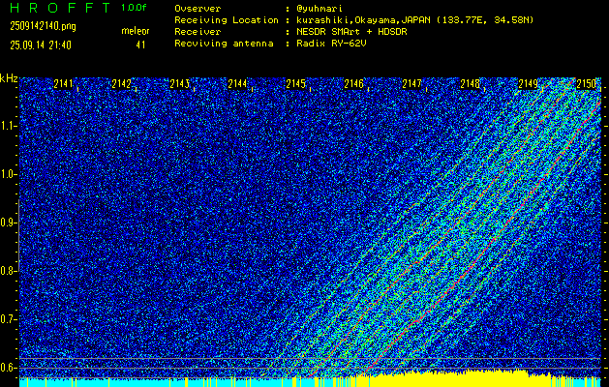Click the 2147 time marker
The height and width of the screenshot is (387, 609).
pos(411,83)
